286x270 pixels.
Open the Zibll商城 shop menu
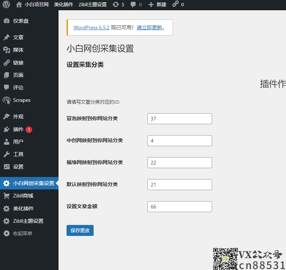[x=23, y=196]
